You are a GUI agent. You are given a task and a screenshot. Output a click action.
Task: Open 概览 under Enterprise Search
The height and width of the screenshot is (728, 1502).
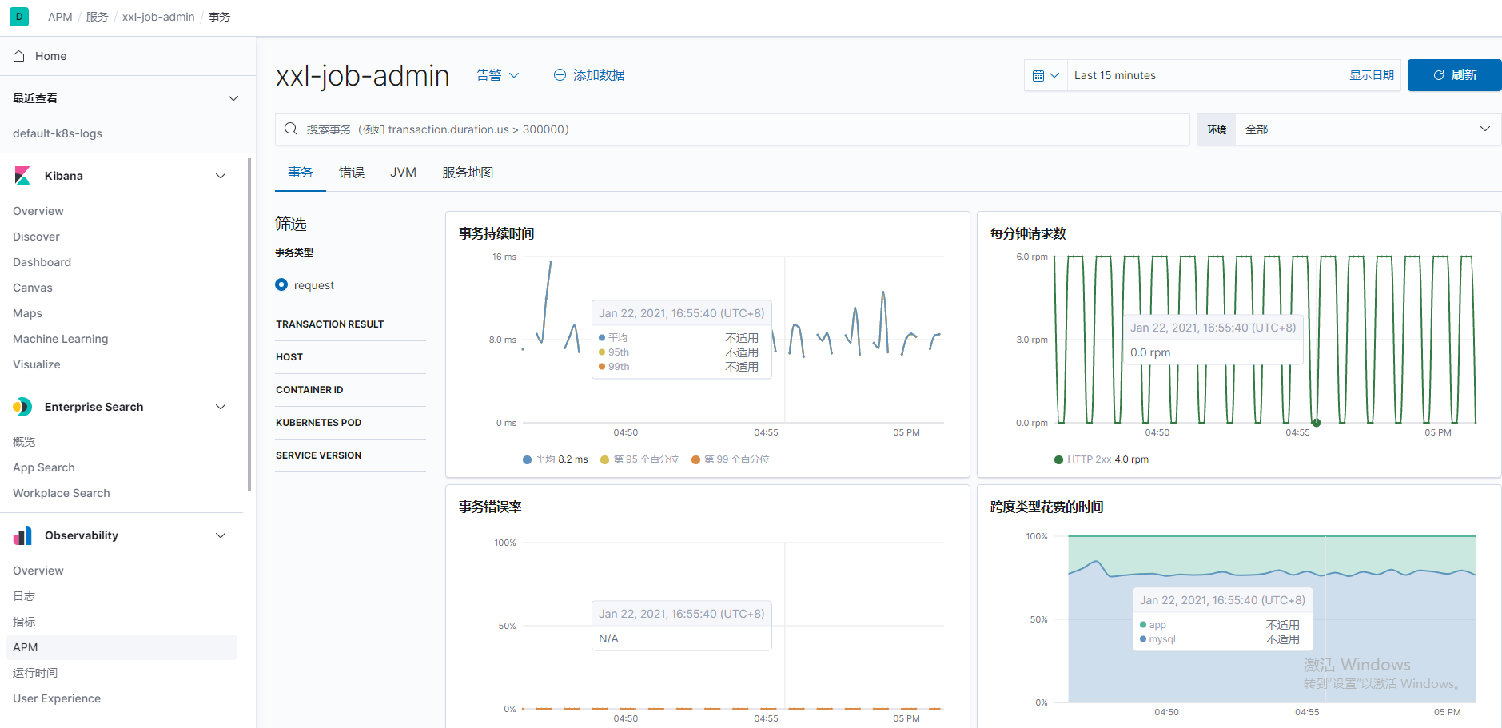point(24,442)
